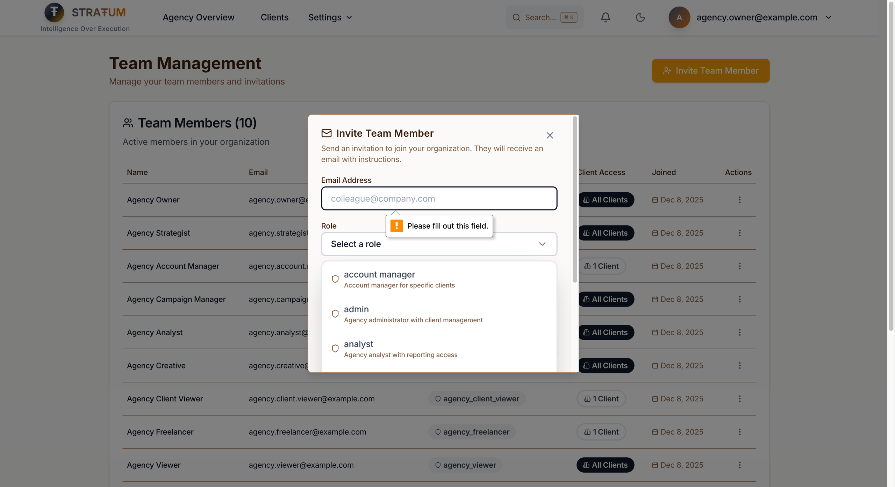Image resolution: width=895 pixels, height=487 pixels.
Task: Open actions menu for Agency Freelancer row
Action: tap(739, 432)
